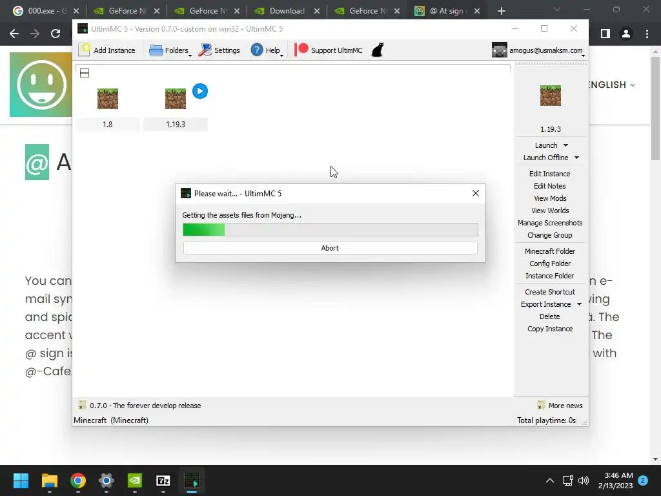Open Edit Notes
The image size is (661, 496).
tap(550, 186)
